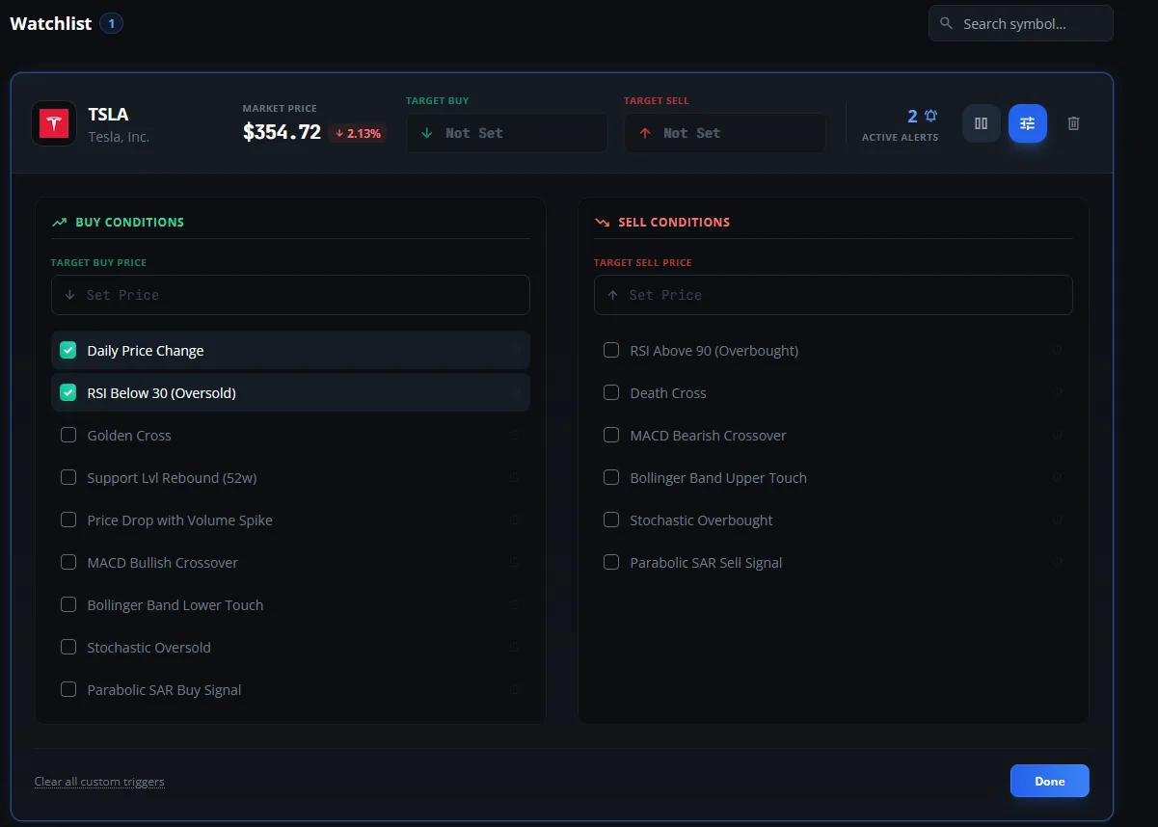Enable the Death Cross sell condition
1158x827 pixels.
point(611,392)
